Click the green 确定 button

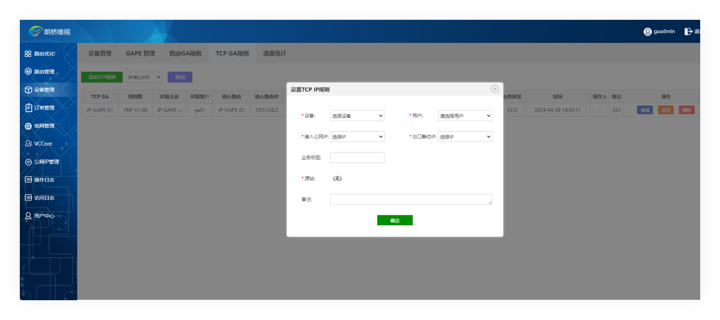coord(395,221)
